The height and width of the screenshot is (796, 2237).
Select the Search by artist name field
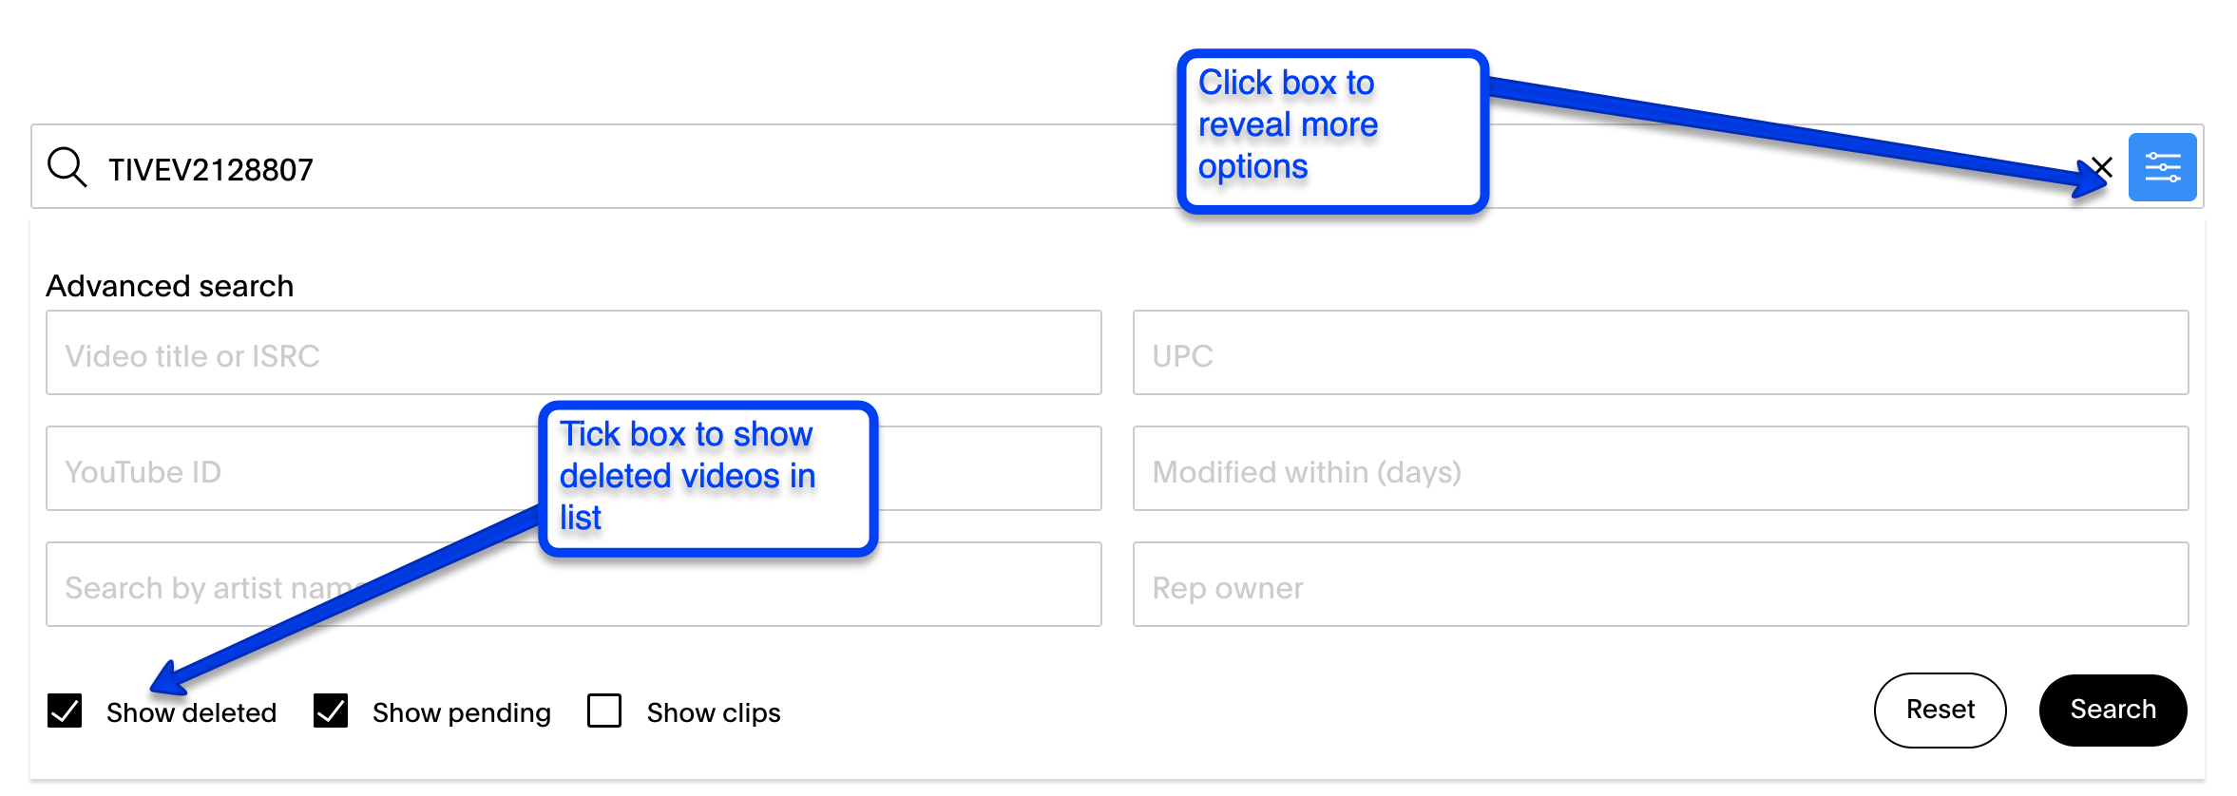pos(574,584)
